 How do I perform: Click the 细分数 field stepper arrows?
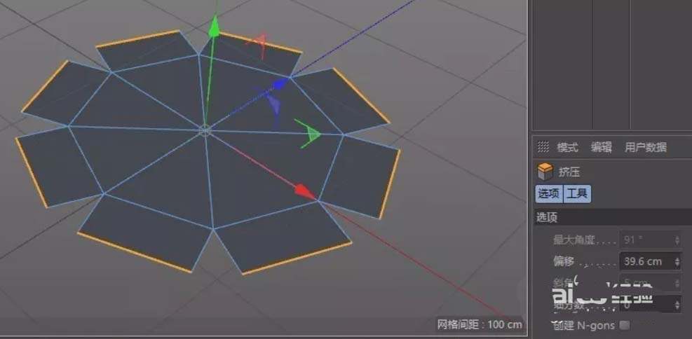(x=677, y=304)
